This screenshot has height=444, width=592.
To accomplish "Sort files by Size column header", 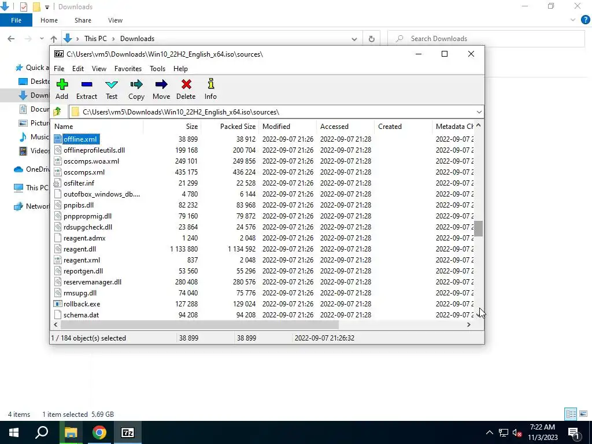I will (172, 127).
